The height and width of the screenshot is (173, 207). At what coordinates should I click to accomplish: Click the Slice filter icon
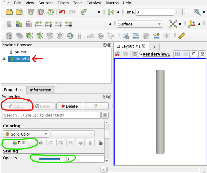click(x=39, y=36)
